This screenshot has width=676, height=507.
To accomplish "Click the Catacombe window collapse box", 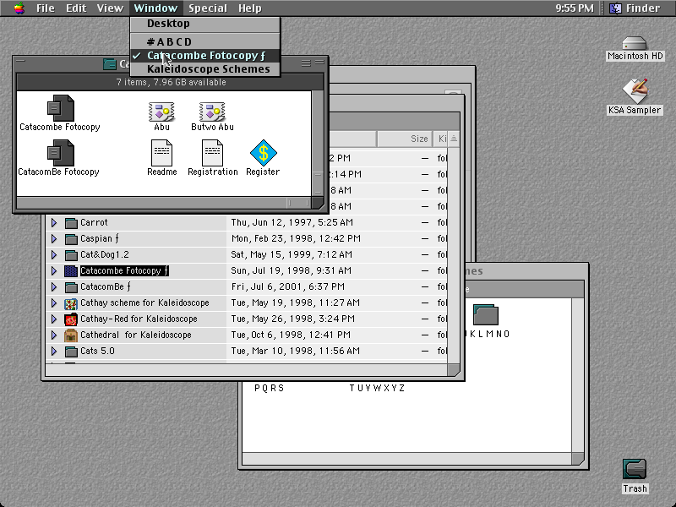I will coord(319,63).
